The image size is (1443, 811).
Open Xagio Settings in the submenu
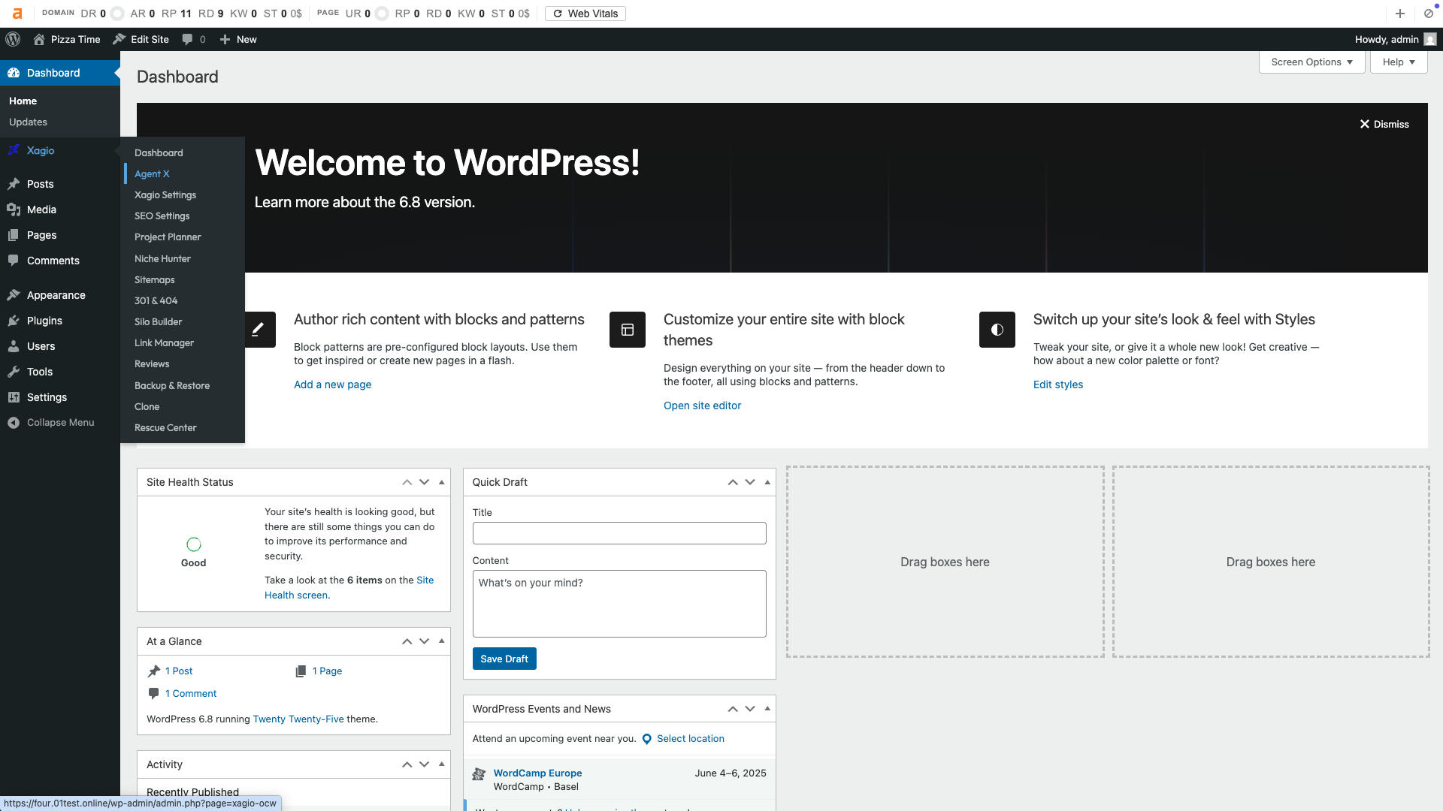pos(165,194)
